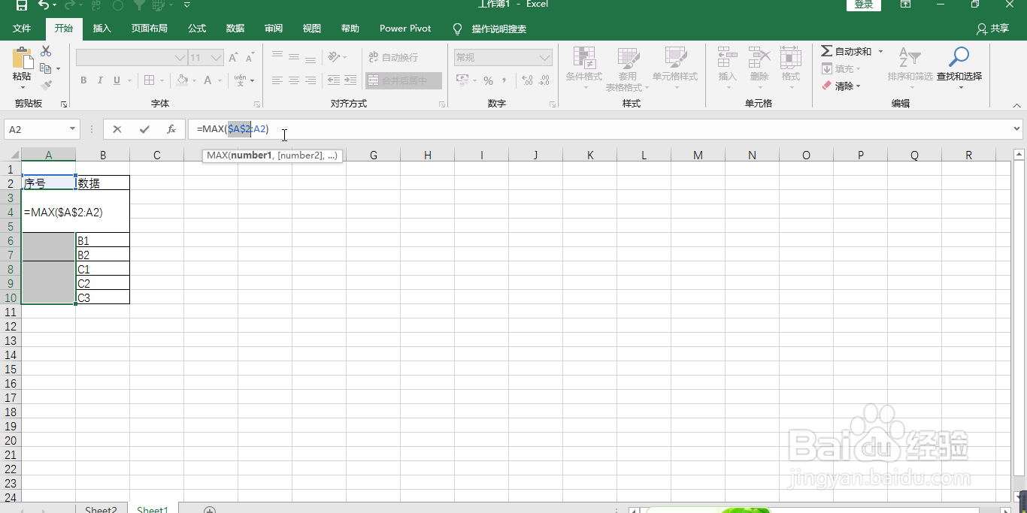
Task: Click the 共享 share button
Action: pyautogui.click(x=992, y=29)
